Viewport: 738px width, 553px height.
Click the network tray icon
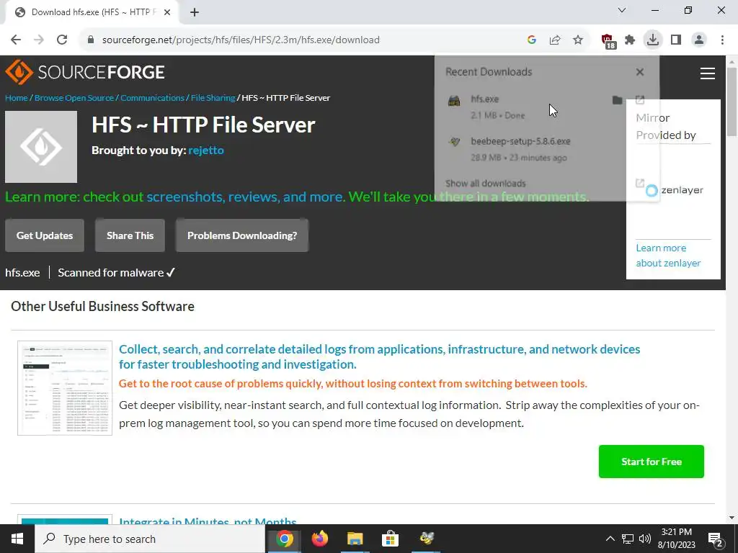point(628,539)
